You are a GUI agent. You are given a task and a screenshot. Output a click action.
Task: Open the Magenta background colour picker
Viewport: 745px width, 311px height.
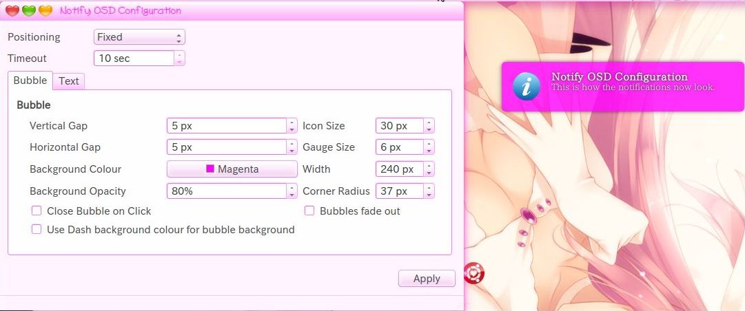pyautogui.click(x=232, y=169)
